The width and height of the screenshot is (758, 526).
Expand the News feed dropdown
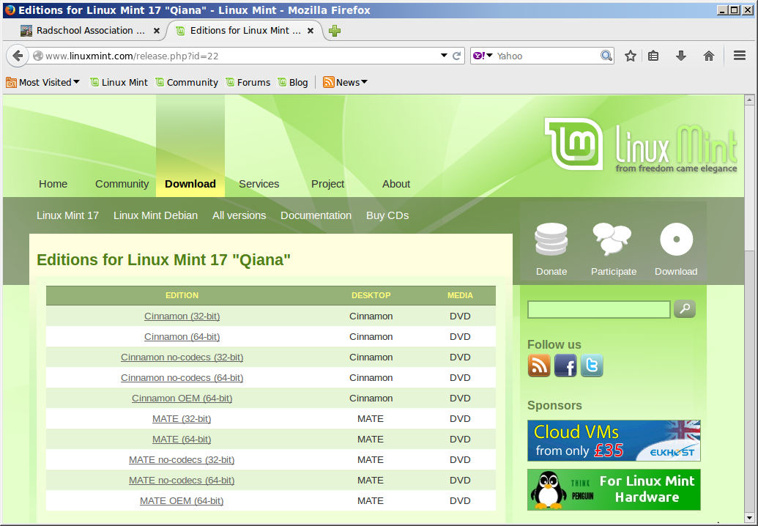pyautogui.click(x=345, y=83)
